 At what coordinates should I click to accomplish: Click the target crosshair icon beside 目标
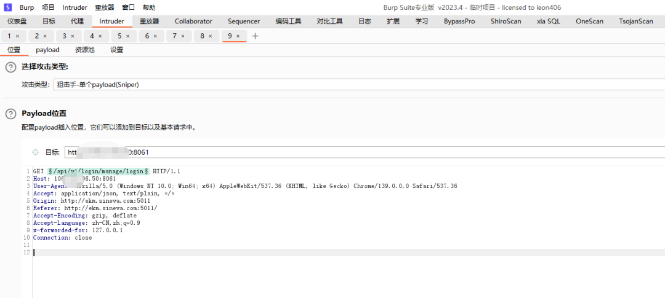click(x=36, y=152)
